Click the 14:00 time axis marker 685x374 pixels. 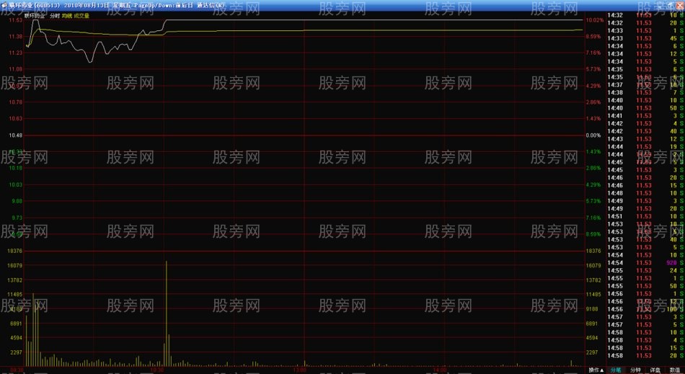point(440,370)
